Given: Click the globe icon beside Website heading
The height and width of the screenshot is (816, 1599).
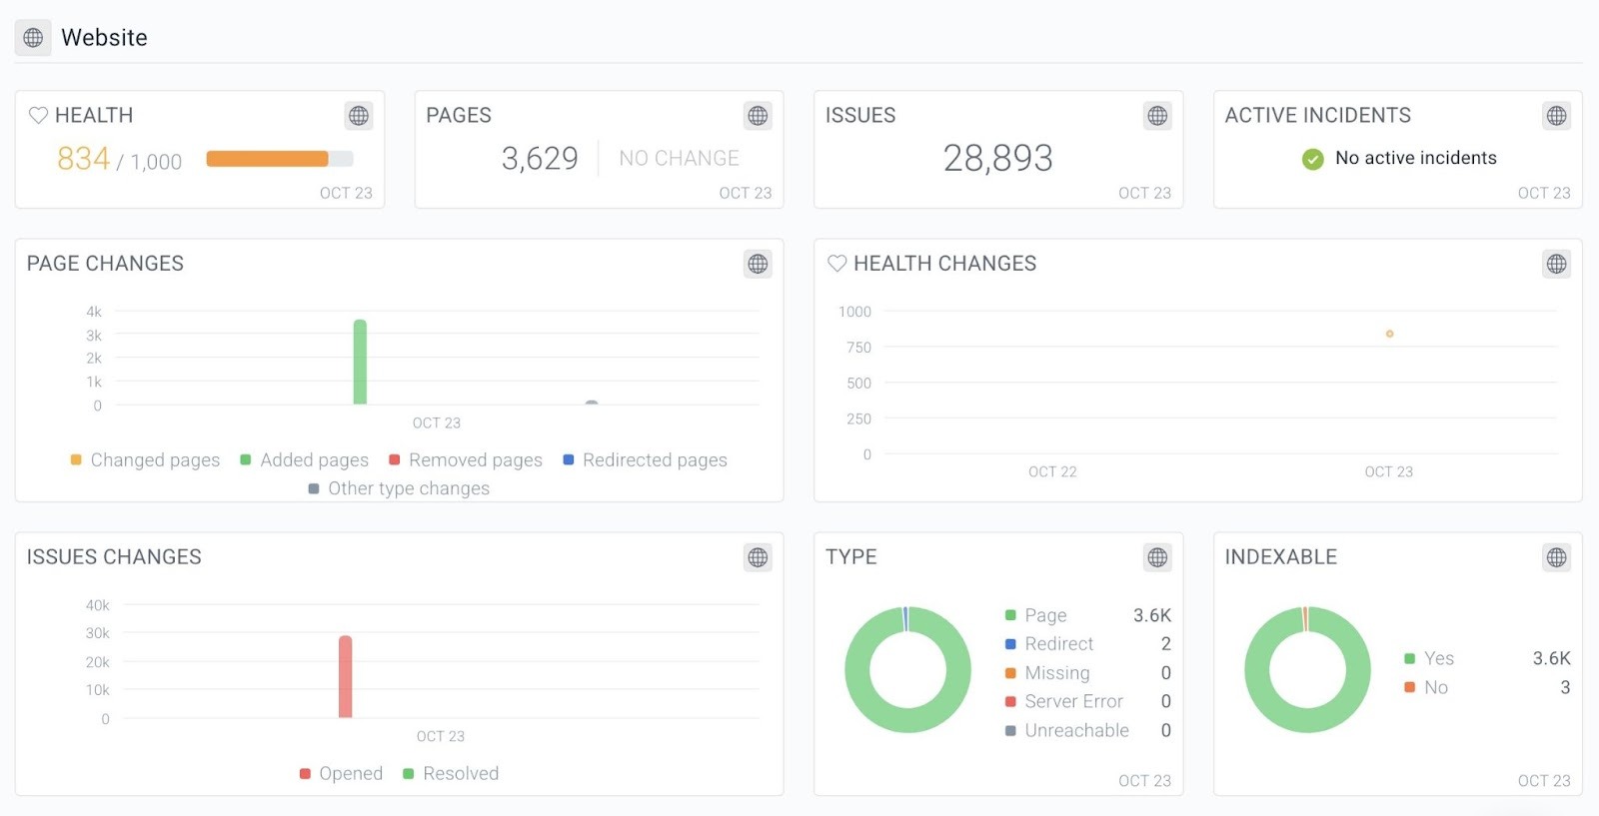Looking at the screenshot, I should (33, 38).
